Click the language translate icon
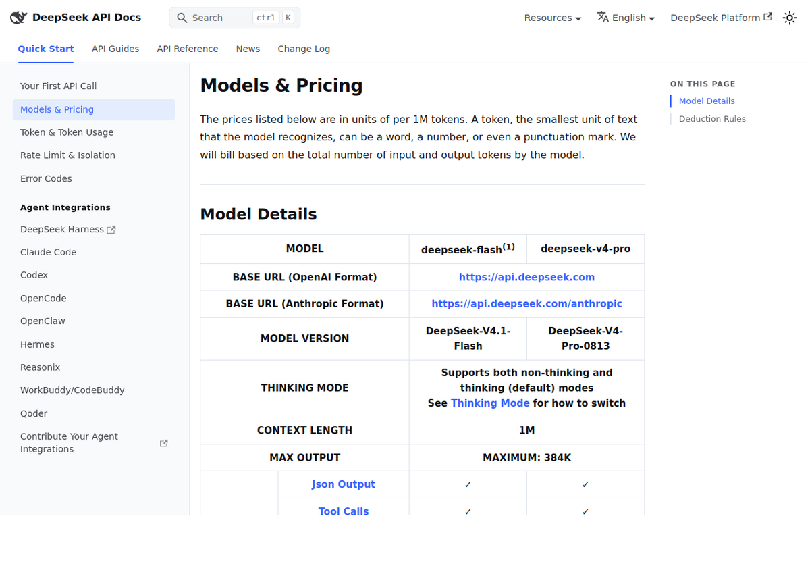Viewport: 810px width, 570px height. click(x=603, y=17)
